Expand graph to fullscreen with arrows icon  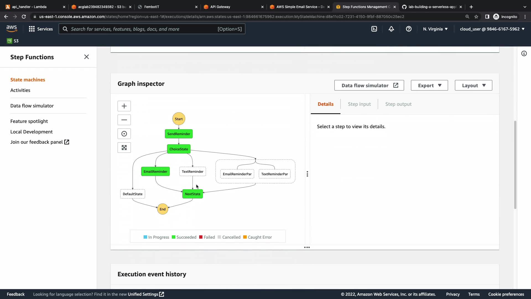(124, 148)
